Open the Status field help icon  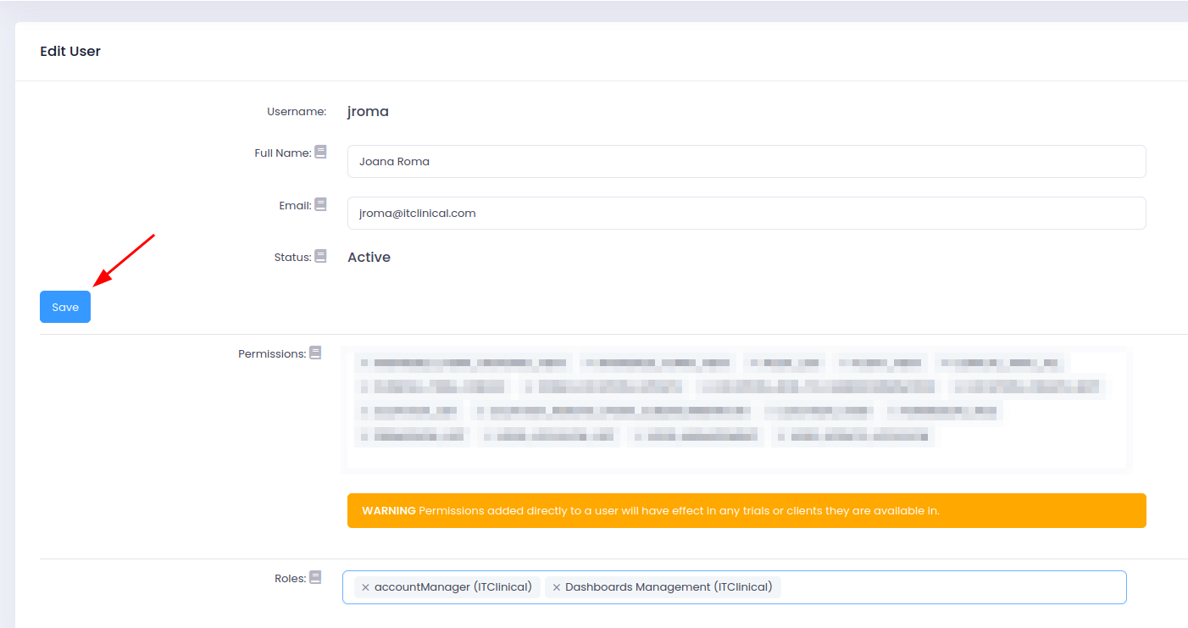(320, 256)
